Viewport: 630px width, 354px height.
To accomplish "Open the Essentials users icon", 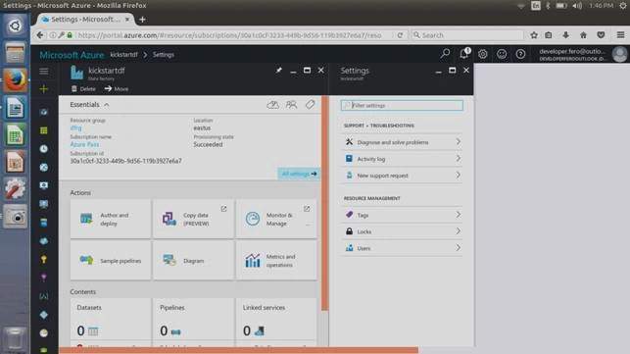I will point(291,105).
